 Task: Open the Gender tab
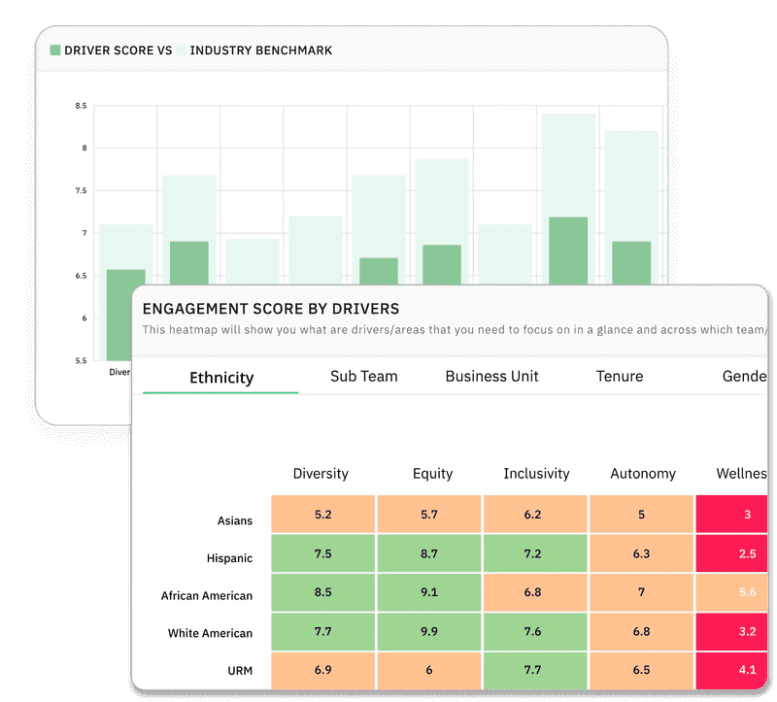[744, 377]
